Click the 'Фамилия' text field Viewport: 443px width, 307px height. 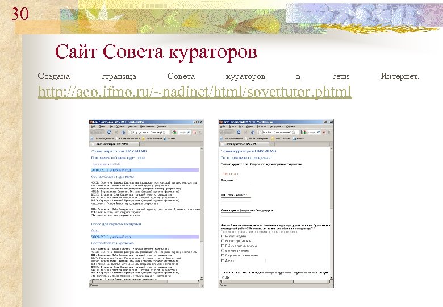pos(236,184)
